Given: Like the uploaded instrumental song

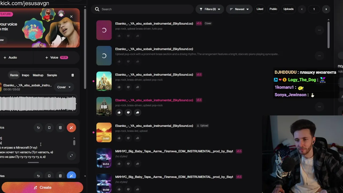Looking at the screenshot, I should point(119,138).
